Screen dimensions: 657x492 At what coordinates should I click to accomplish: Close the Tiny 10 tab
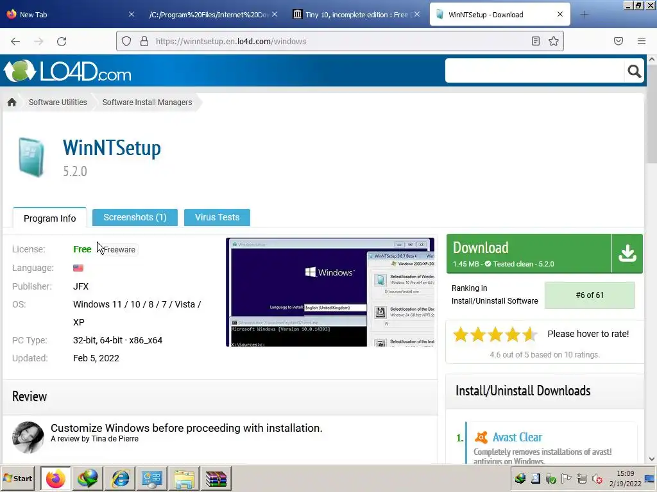click(417, 14)
